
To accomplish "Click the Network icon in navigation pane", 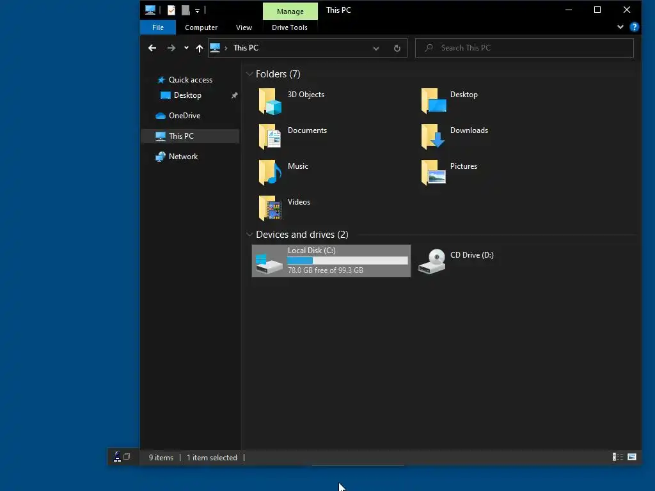I will [161, 157].
